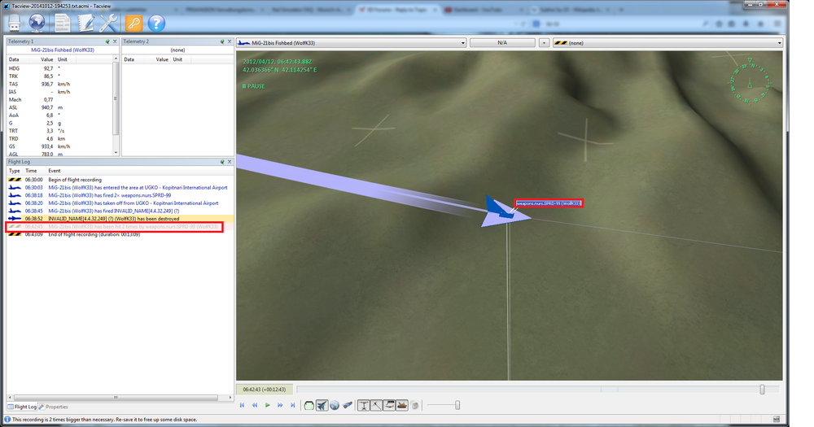Select log entry 'has been destroyed' at 06:38:52

point(120,219)
